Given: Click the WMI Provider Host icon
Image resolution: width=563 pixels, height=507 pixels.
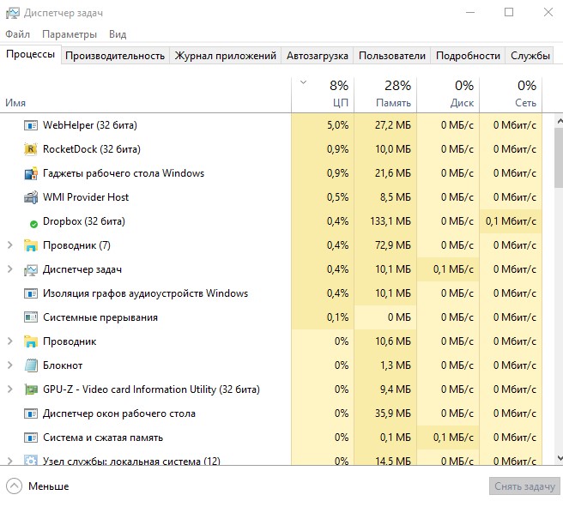Looking at the screenshot, I should point(31,197).
